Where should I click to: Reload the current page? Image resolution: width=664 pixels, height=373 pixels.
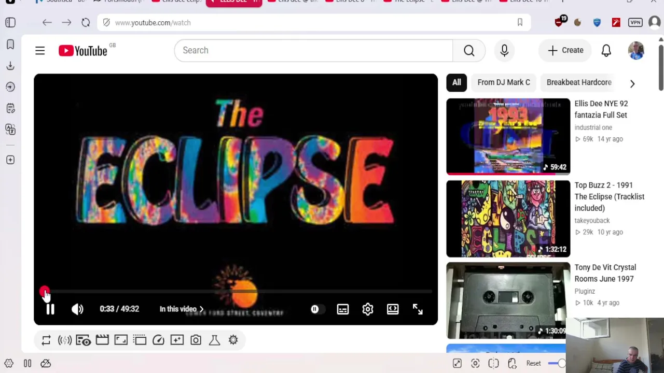pyautogui.click(x=86, y=23)
